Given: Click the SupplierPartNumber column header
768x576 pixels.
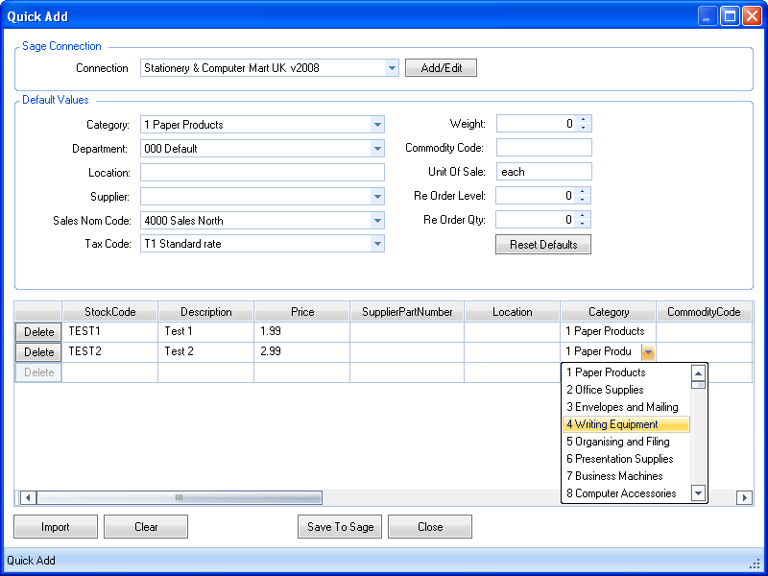Looking at the screenshot, I should 407,312.
